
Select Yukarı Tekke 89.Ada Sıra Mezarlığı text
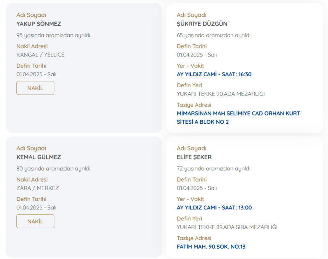[227, 227]
